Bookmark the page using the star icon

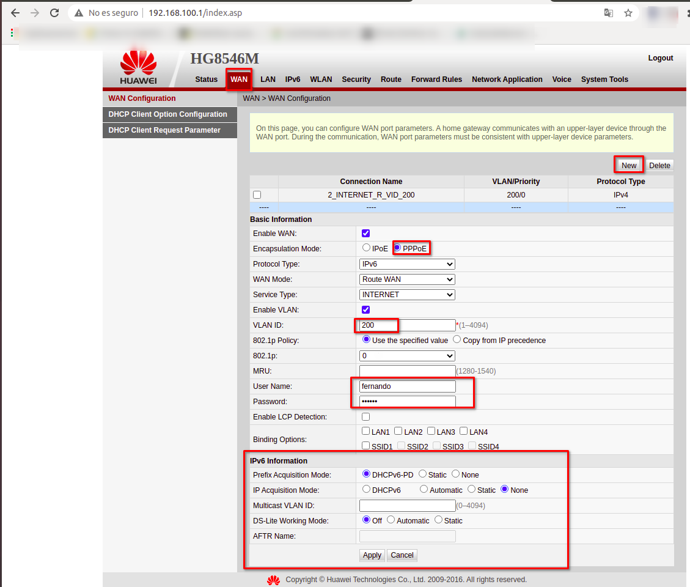(x=628, y=12)
